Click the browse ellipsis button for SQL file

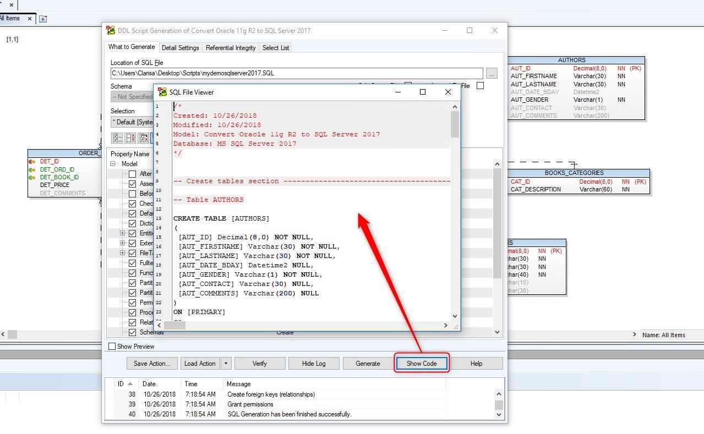(x=492, y=73)
